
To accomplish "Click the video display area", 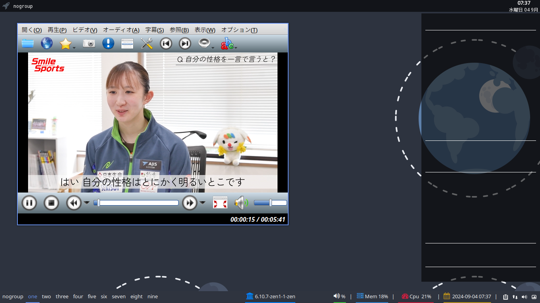I will pos(153,122).
